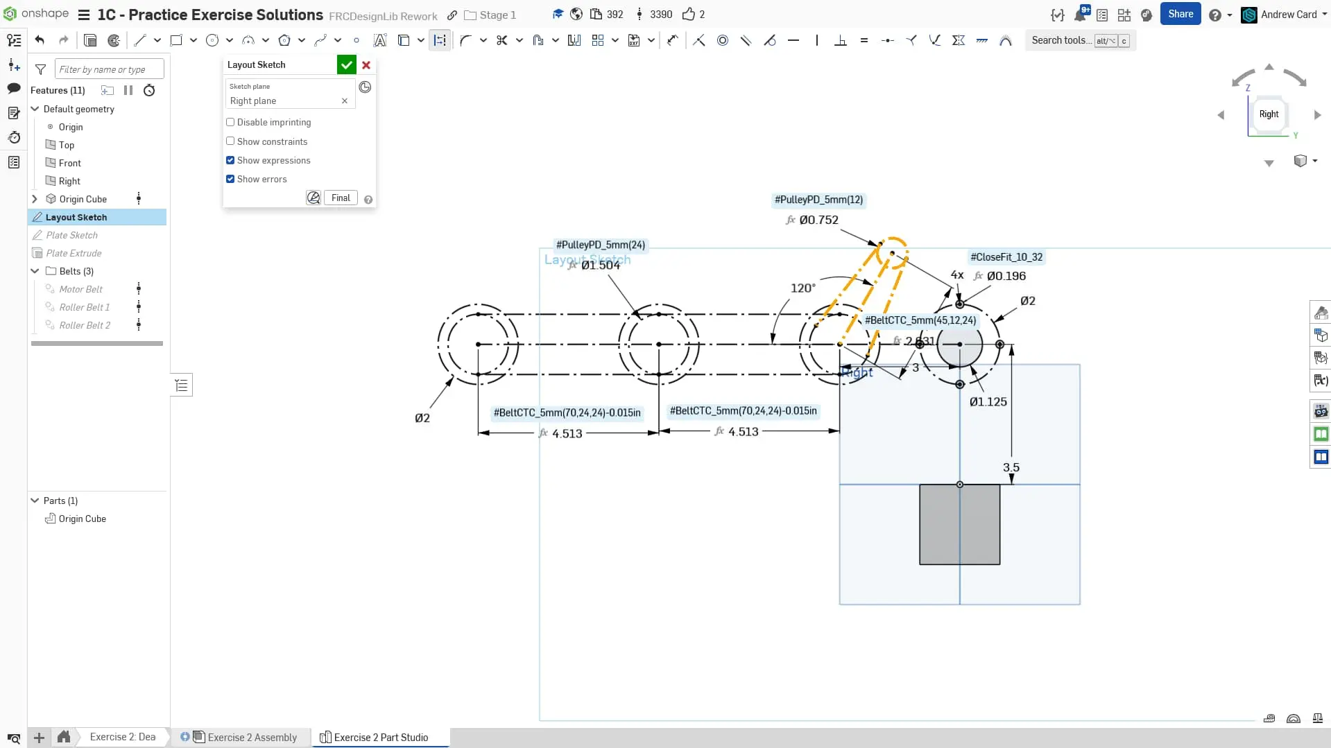The image size is (1331, 748).
Task: Open the rollback timer icon in Features
Action: (149, 90)
